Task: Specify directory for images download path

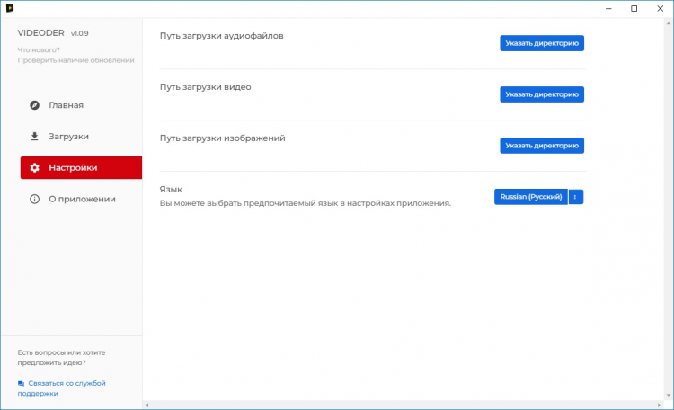Action: pos(542,146)
